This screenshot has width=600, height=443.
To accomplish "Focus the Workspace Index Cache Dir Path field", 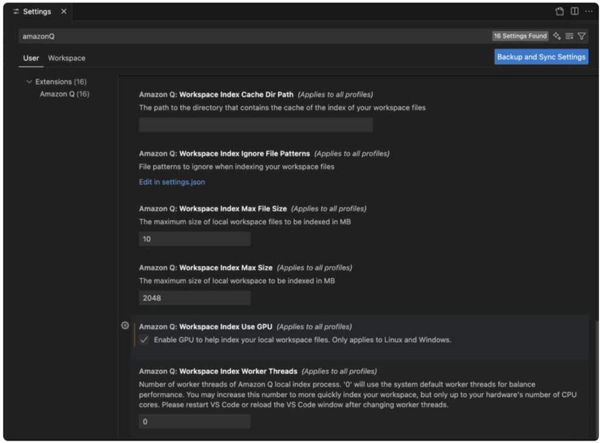I will 255,125.
